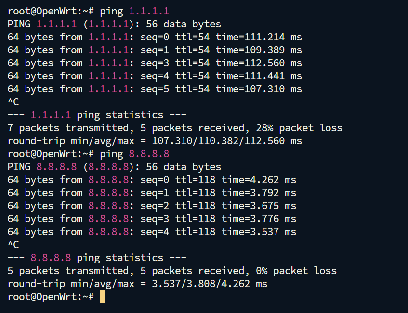408x313 pixels.
Task: Click the "1.1.1.1 ping statistics" header line
Action: click(97, 115)
